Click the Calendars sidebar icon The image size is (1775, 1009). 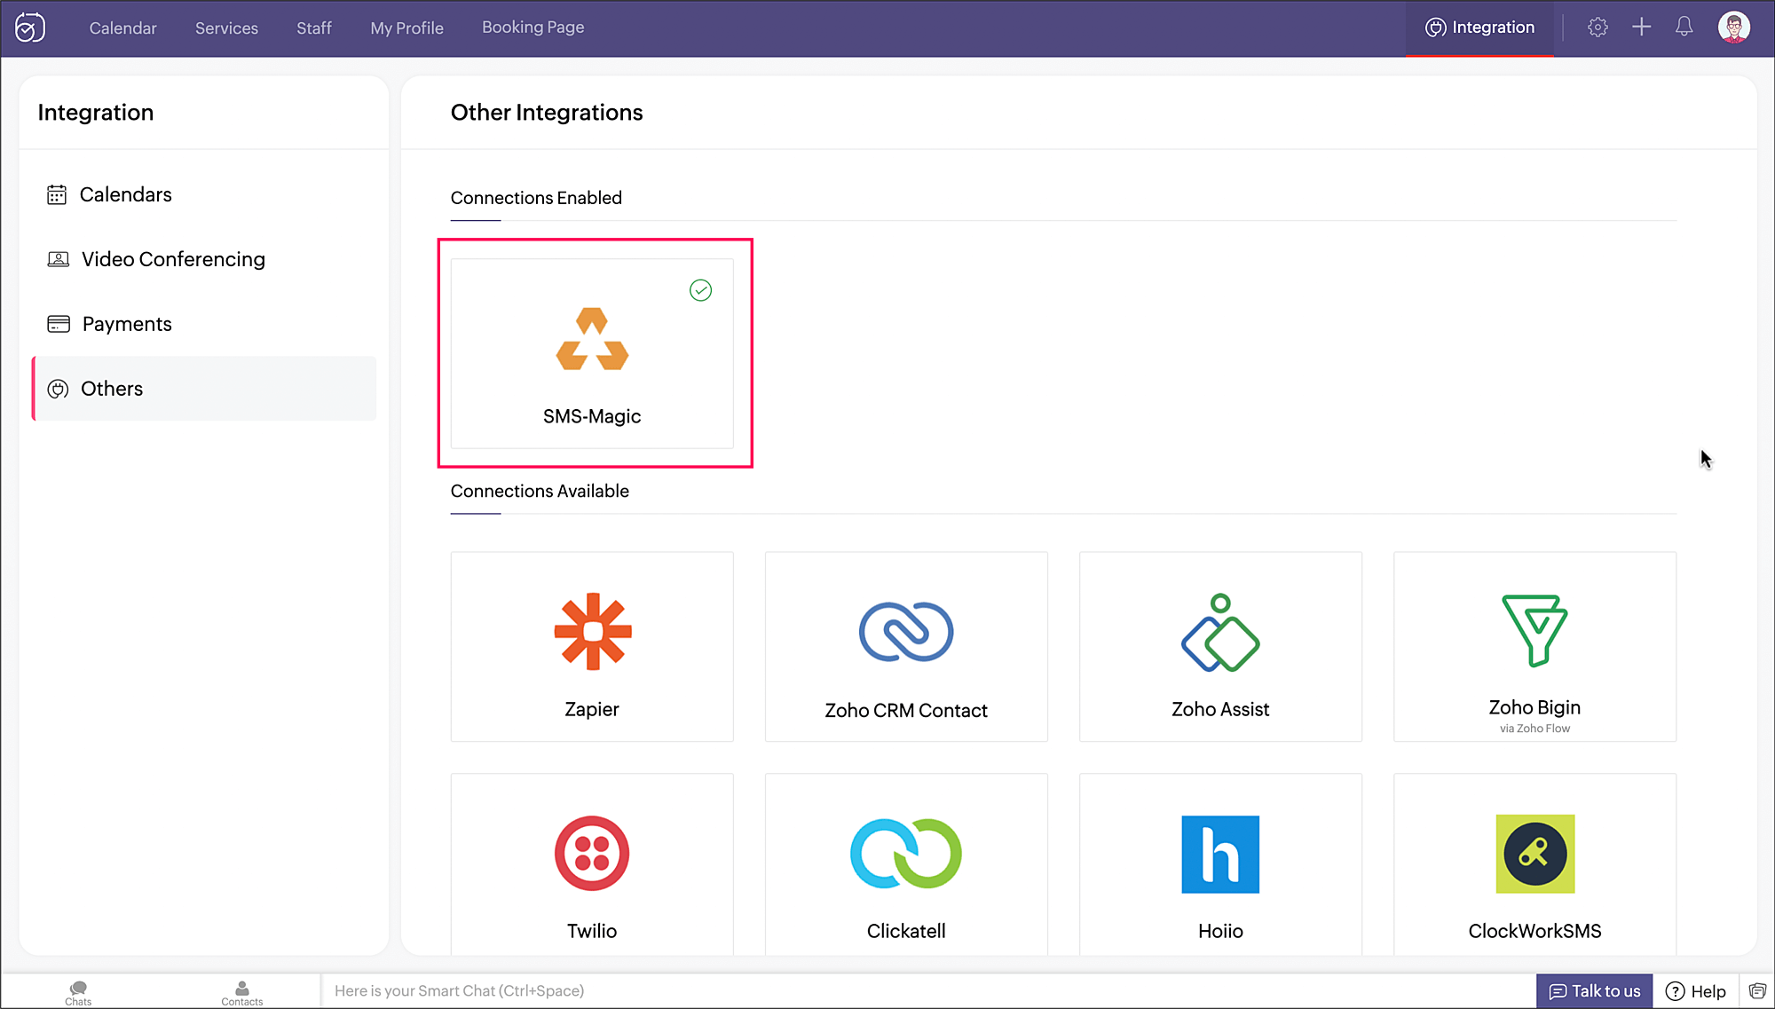pos(57,194)
